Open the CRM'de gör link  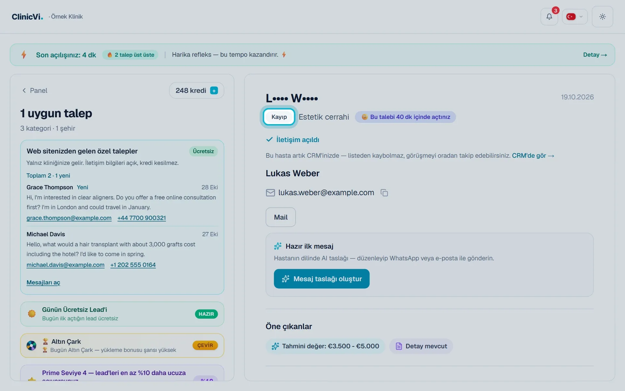[x=533, y=156]
